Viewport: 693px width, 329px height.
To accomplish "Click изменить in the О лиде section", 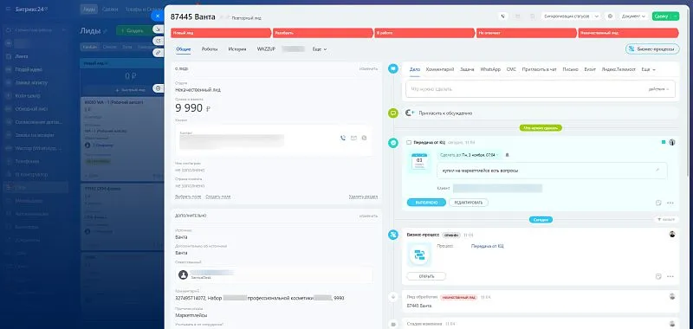I will tap(368, 68).
